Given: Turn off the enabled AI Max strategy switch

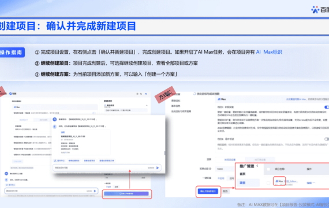Looking at the screenshot, I should [x=327, y=107].
